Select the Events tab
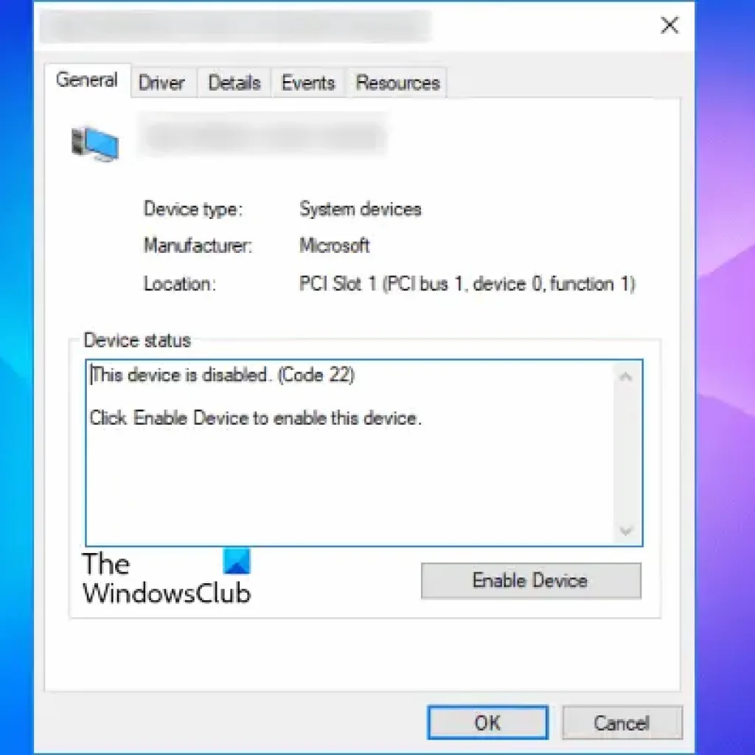Image resolution: width=755 pixels, height=755 pixels. tap(308, 83)
